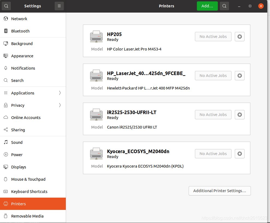270x223 pixels.
Task: Click the Removable Media icon
Action: coord(6,216)
